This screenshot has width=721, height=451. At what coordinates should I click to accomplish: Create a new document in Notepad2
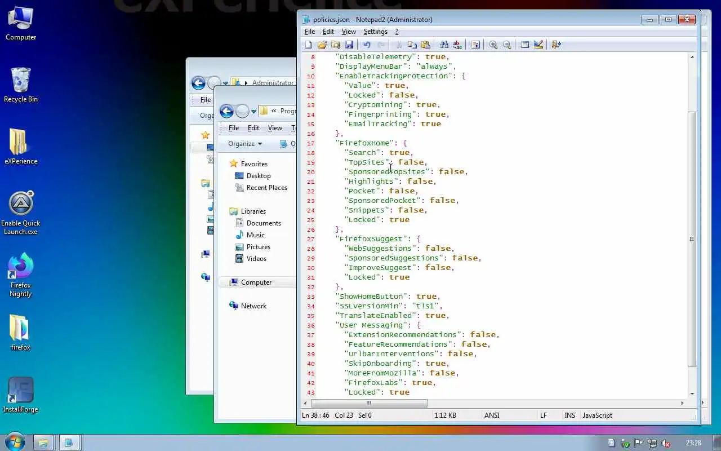(308, 45)
